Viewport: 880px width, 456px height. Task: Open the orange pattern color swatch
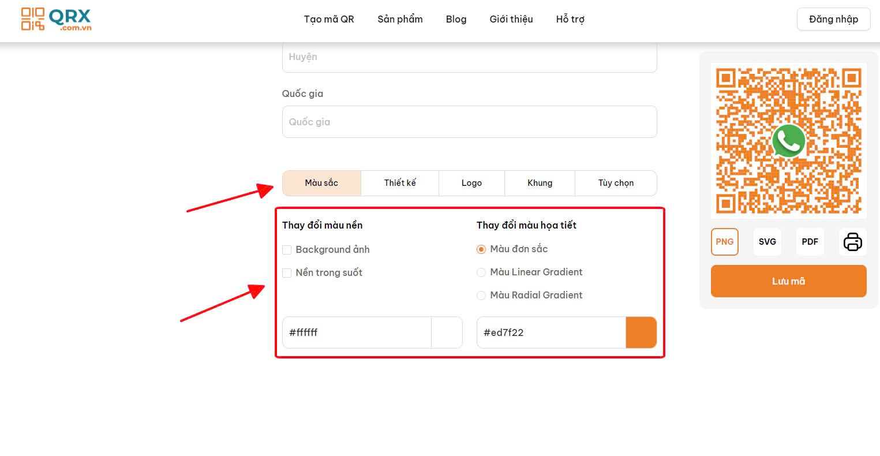click(641, 332)
